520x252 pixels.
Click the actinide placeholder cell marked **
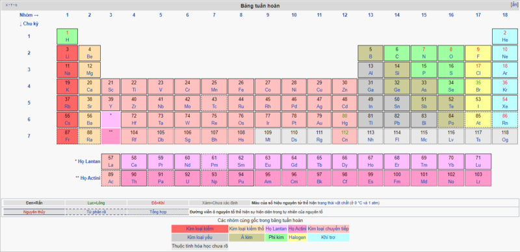(x=110, y=136)
